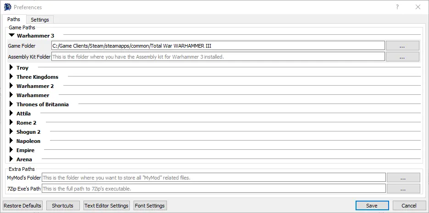Save the preferences
The width and height of the screenshot is (429, 213).
(372, 206)
